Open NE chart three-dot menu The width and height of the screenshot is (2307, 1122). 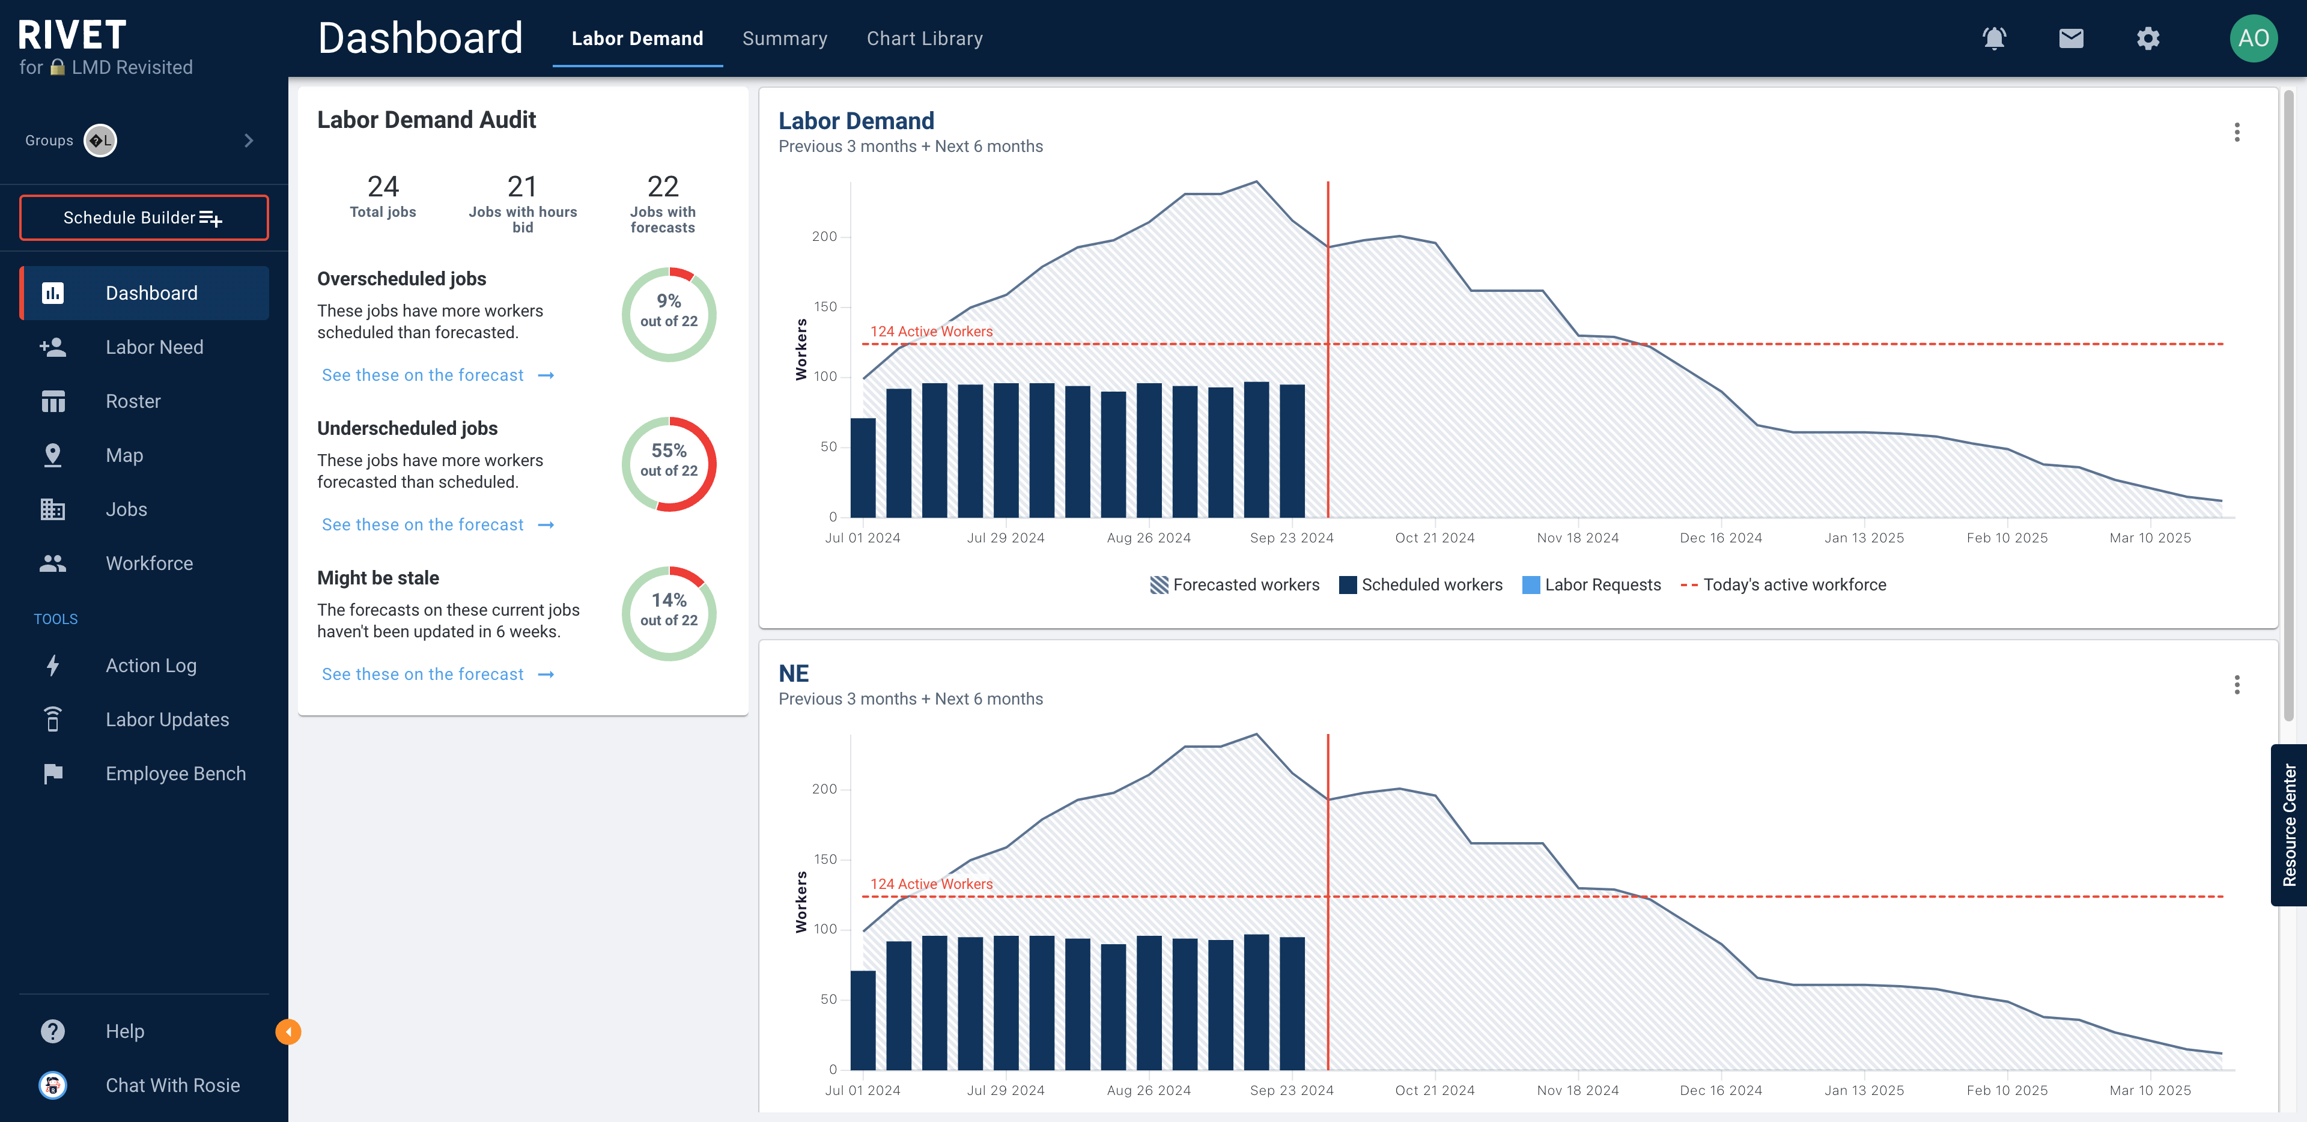(2236, 685)
